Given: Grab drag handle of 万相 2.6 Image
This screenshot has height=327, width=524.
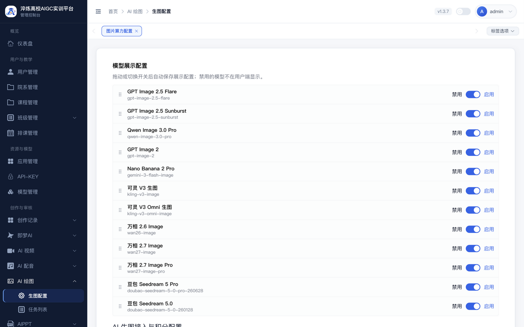Looking at the screenshot, I should (120, 229).
